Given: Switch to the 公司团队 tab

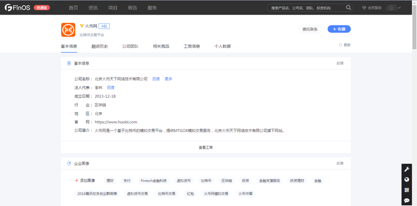Looking at the screenshot, I should (130, 46).
